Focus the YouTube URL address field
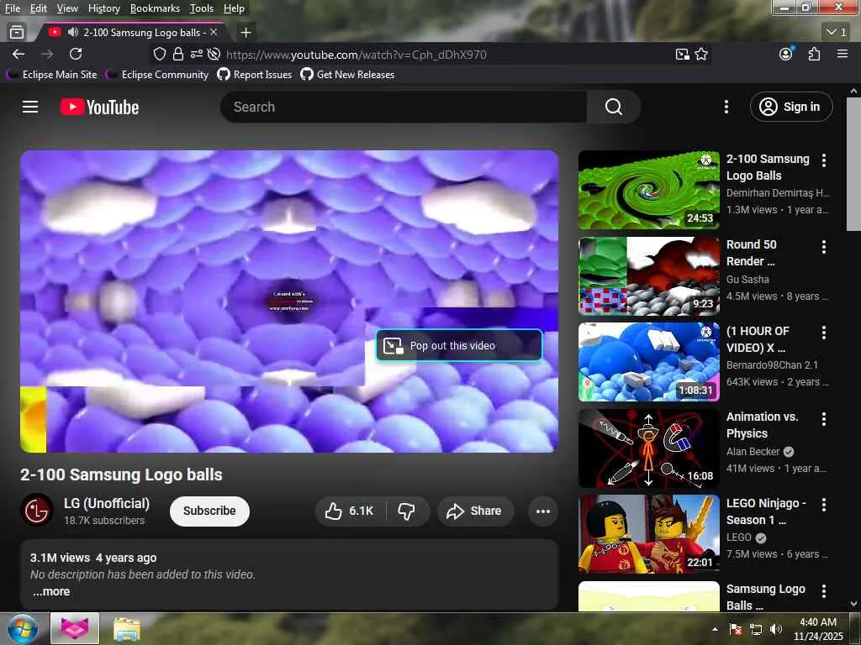The image size is (861, 645). pos(357,55)
